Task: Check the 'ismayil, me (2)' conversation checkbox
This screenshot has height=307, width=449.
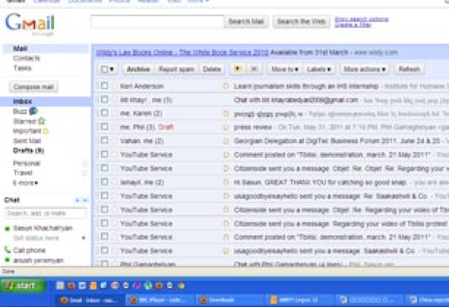Action: [104, 182]
